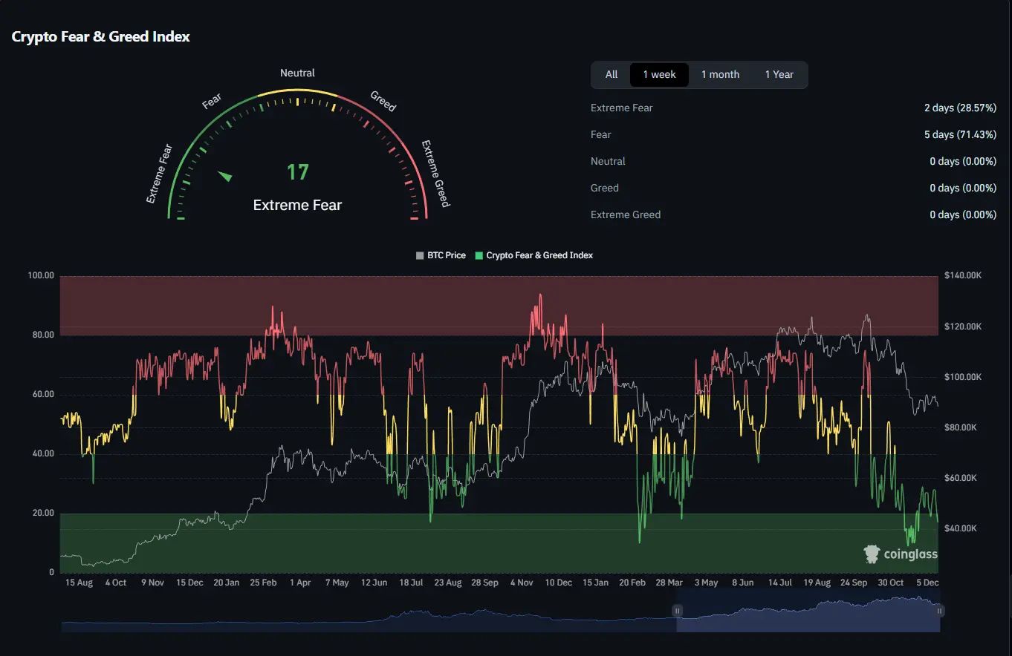
Task: Click the 5 Dec date axis label
Action: (927, 583)
